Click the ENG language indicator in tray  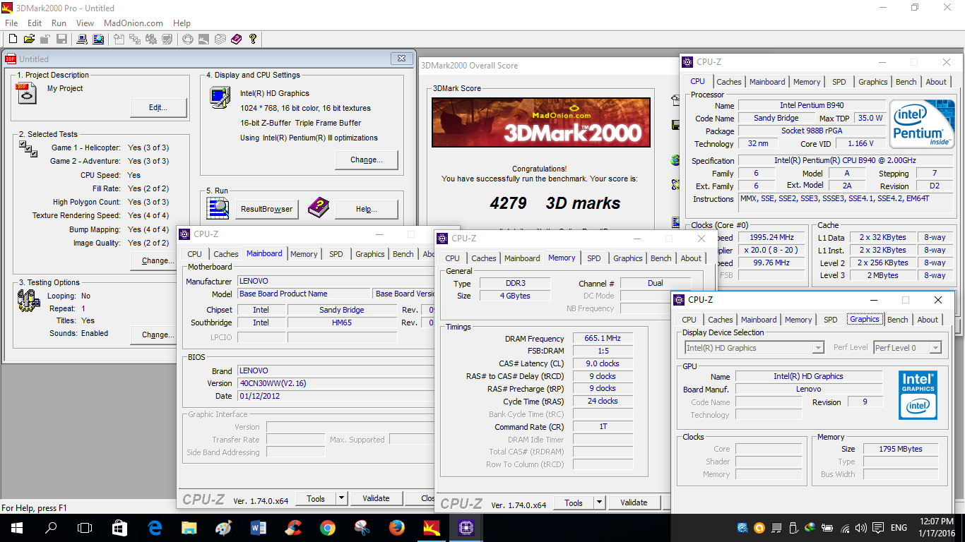899,528
